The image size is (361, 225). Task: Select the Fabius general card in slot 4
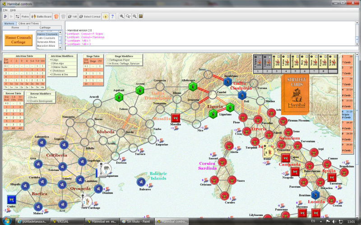[x=286, y=62]
